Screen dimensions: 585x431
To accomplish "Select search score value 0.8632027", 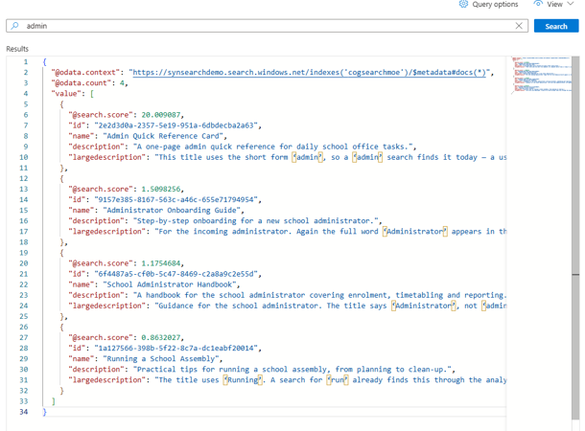I will click(x=161, y=337).
